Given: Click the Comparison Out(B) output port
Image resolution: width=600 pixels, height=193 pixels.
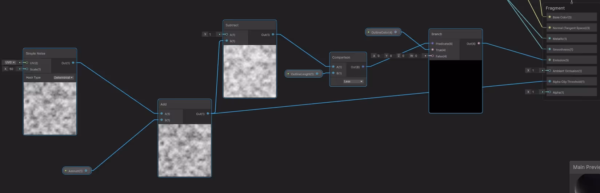Looking at the screenshot, I should [363, 67].
